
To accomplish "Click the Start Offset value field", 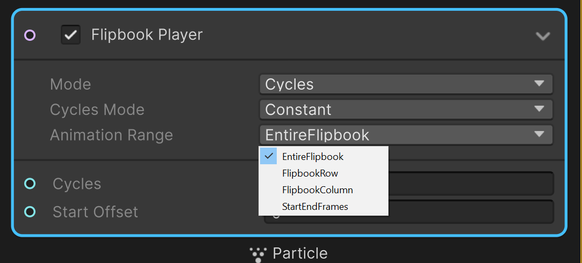I will (470, 211).
